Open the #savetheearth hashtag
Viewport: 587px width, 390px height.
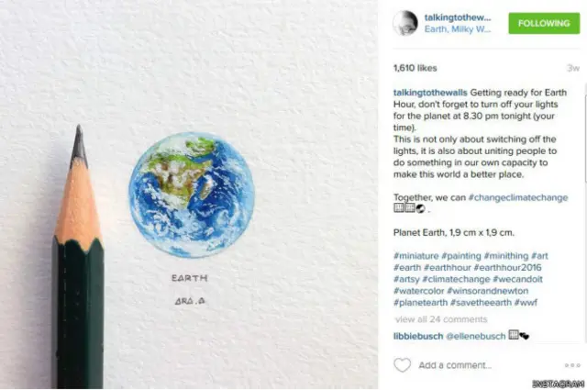(x=481, y=302)
